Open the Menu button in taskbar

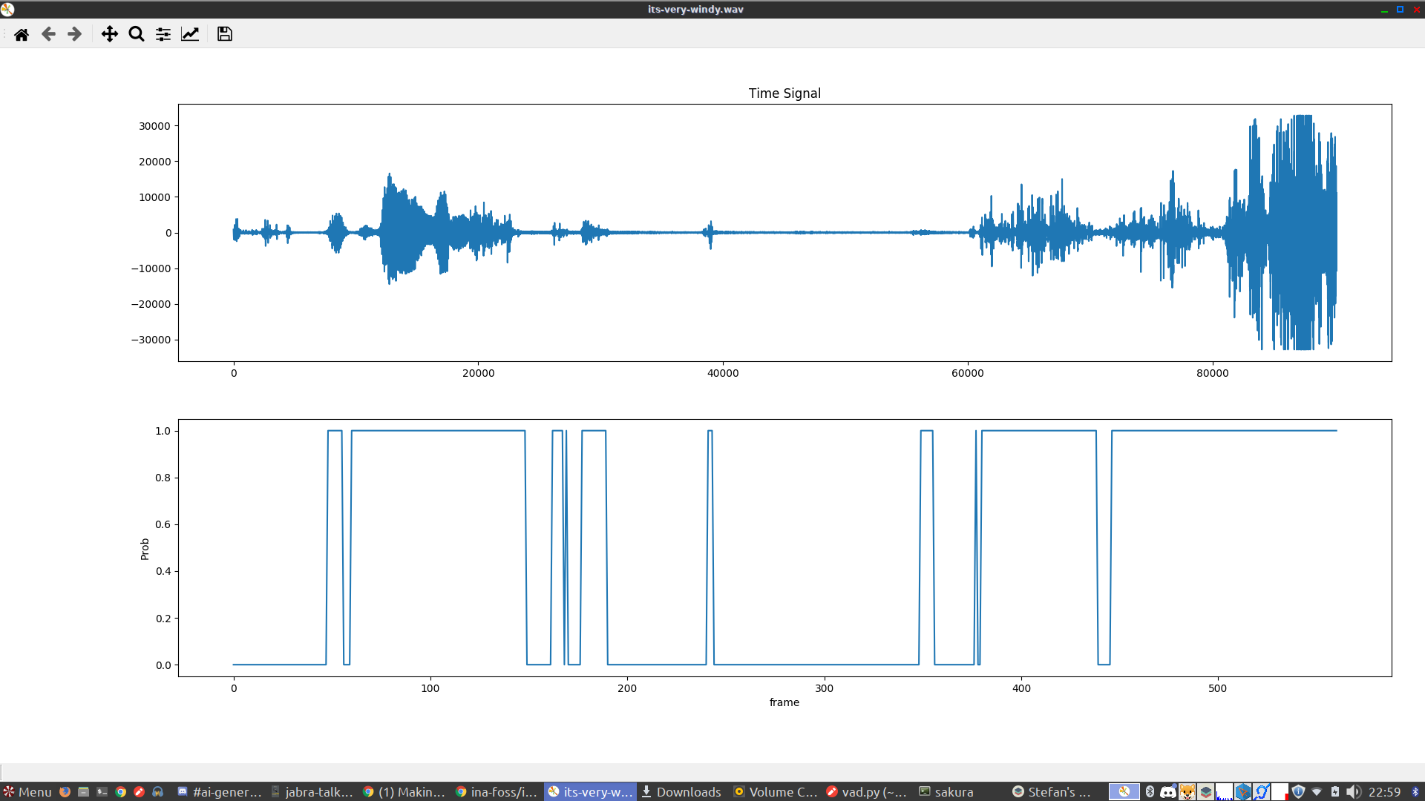point(27,792)
